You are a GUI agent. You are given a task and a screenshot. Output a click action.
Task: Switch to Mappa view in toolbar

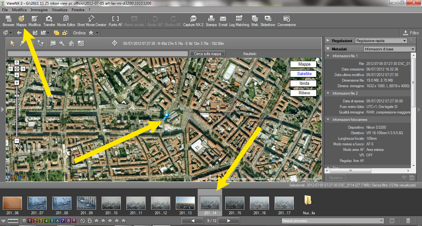pos(21,21)
